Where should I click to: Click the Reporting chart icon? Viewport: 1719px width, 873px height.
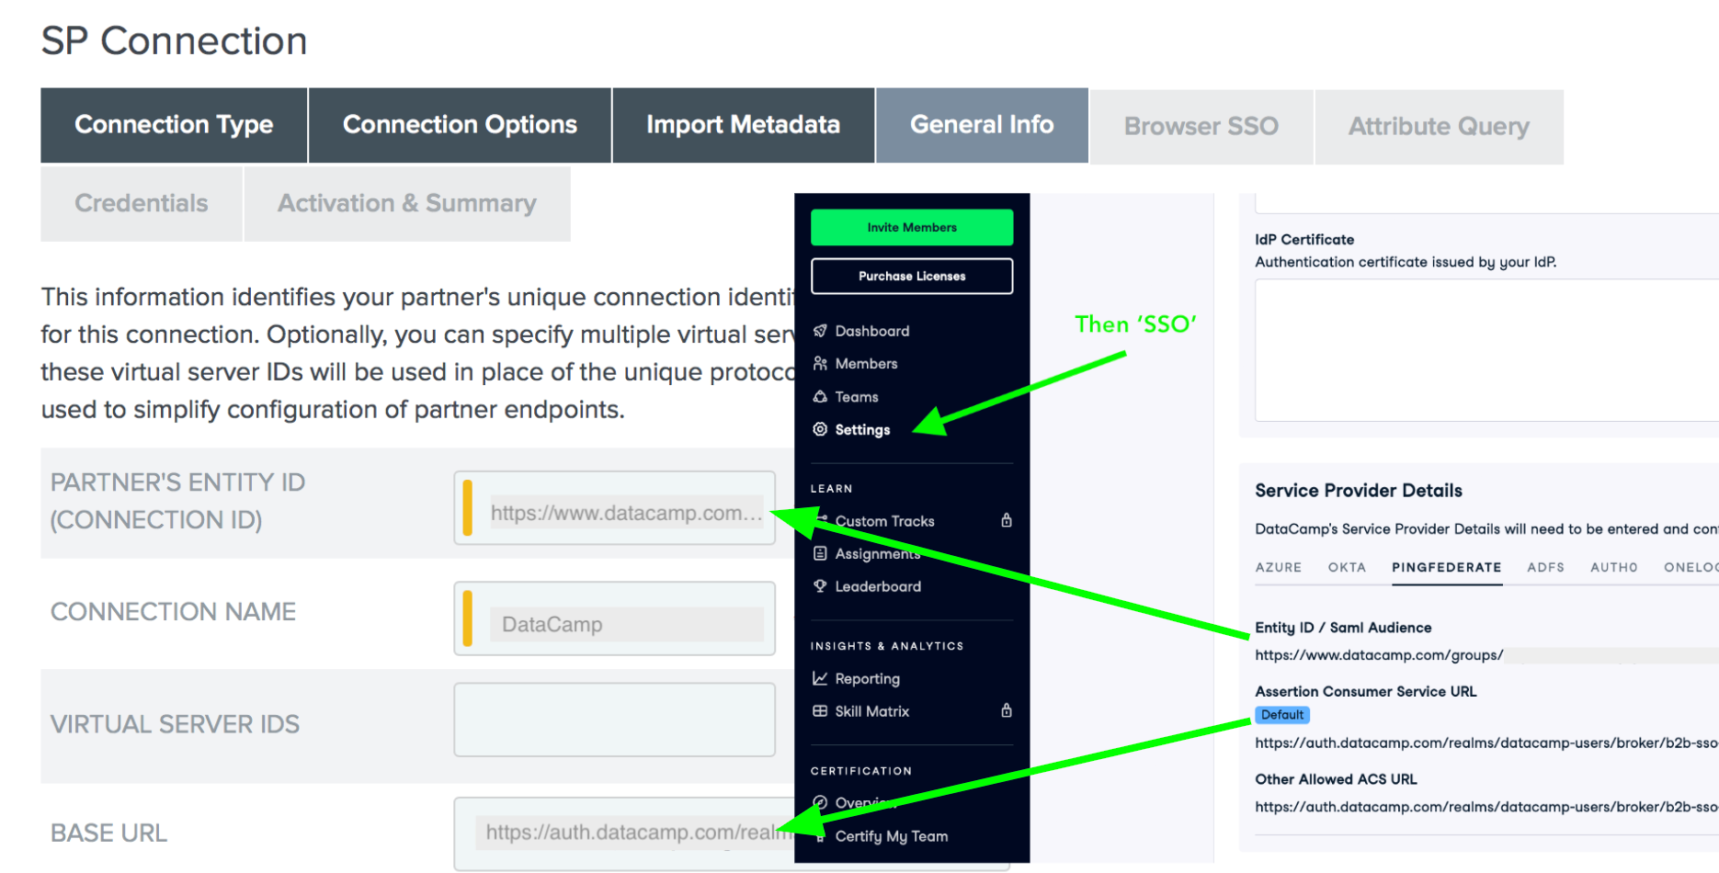(820, 678)
